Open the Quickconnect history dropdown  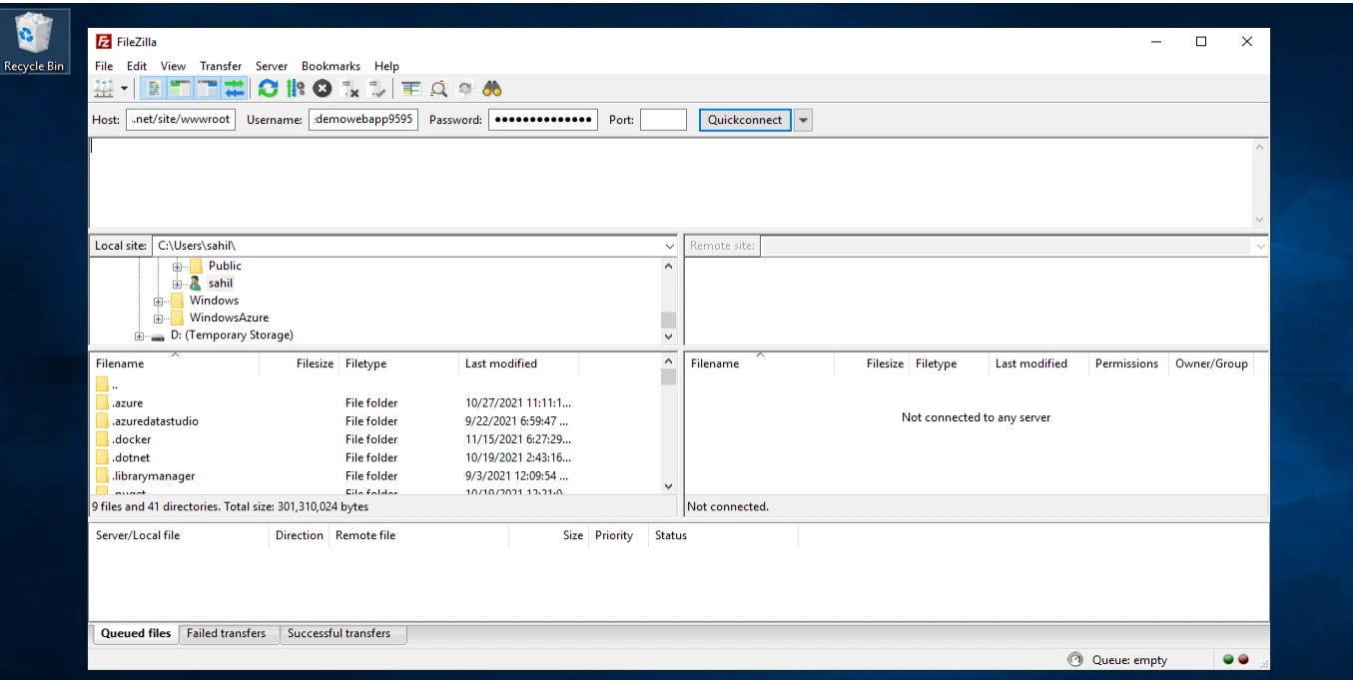click(x=803, y=119)
